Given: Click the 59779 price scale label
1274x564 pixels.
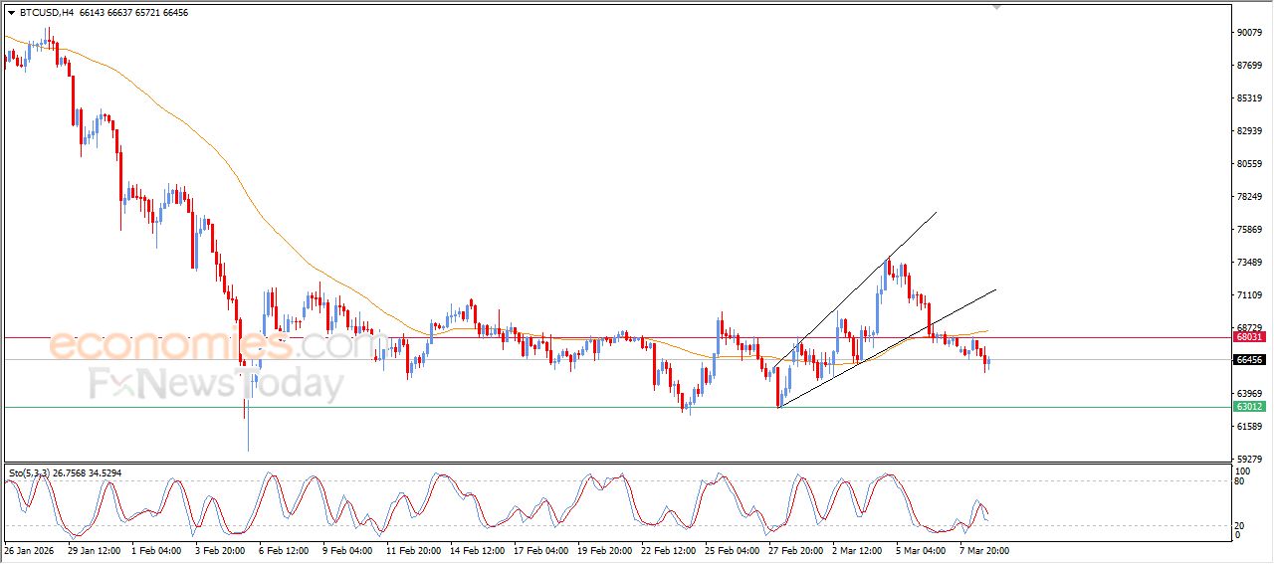Looking at the screenshot, I should coord(1248,459).
